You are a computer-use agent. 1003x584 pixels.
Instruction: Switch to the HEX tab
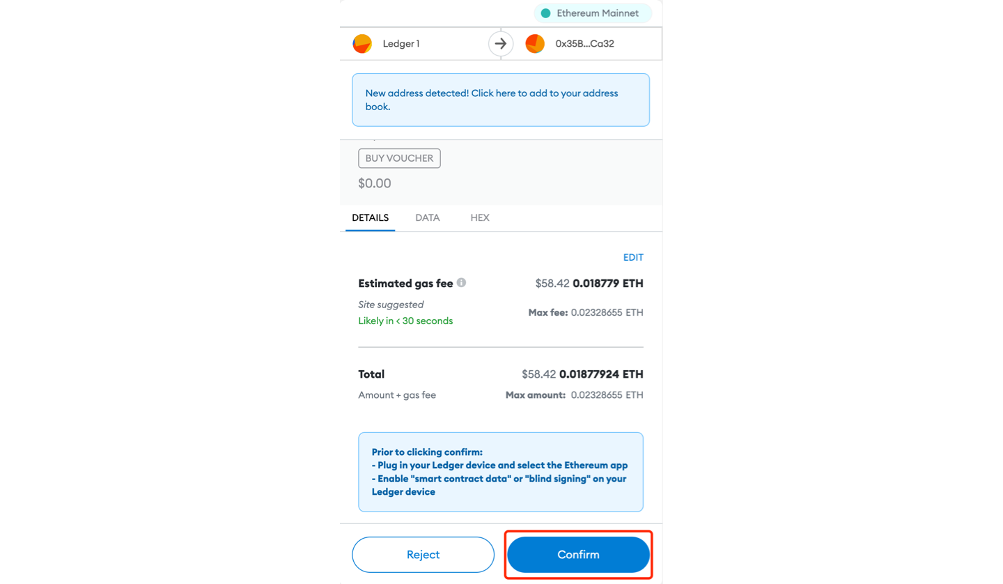(x=480, y=217)
